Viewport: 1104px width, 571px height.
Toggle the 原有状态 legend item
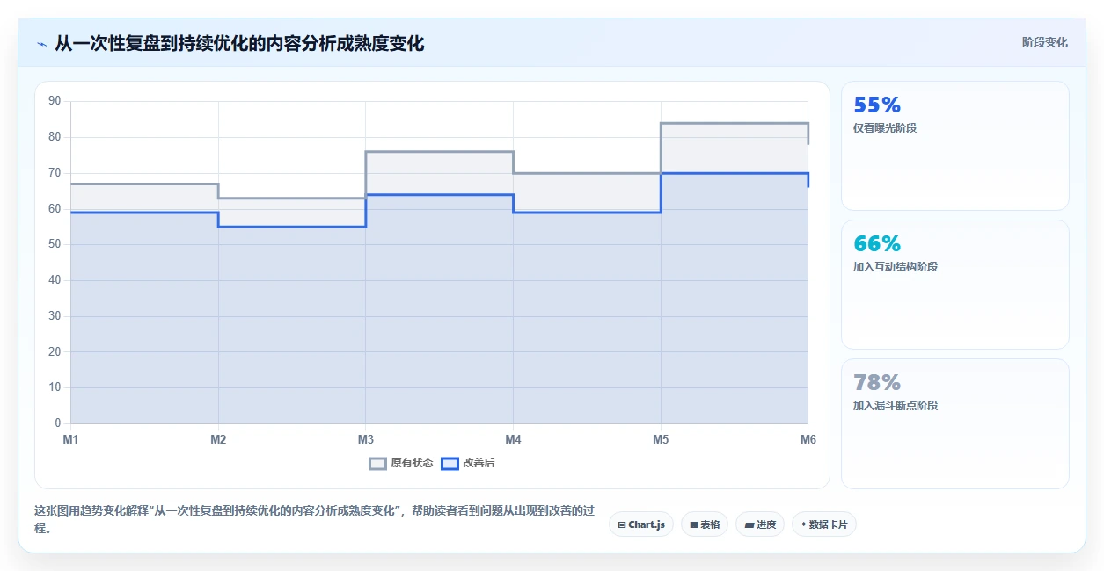[x=401, y=463]
